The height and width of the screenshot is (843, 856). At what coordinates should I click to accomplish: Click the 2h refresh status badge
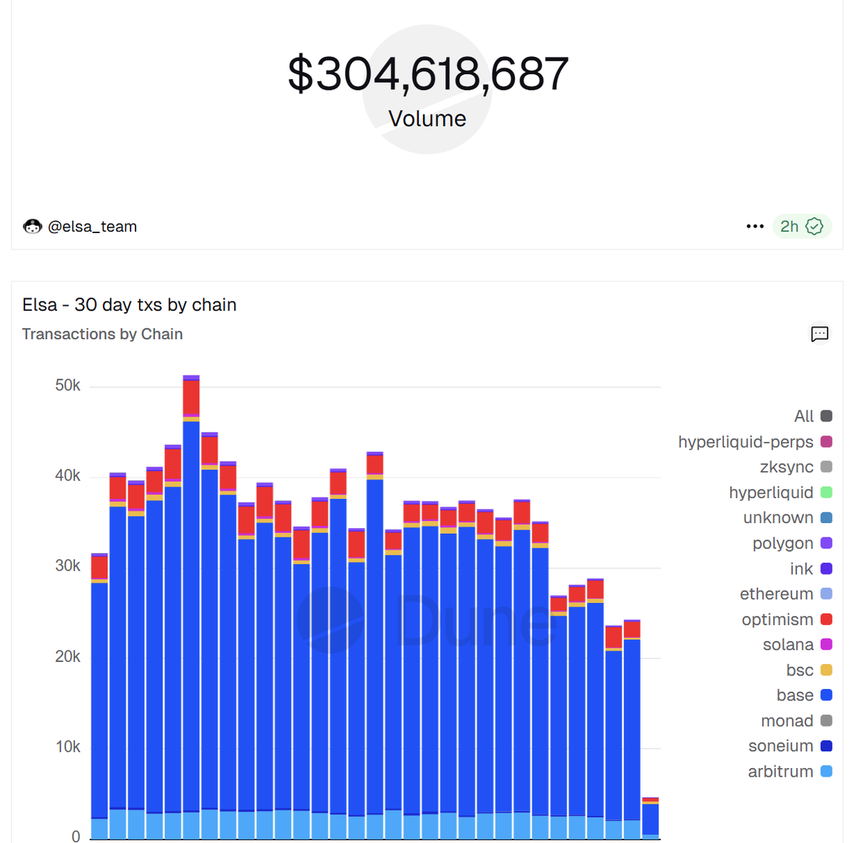tap(802, 227)
